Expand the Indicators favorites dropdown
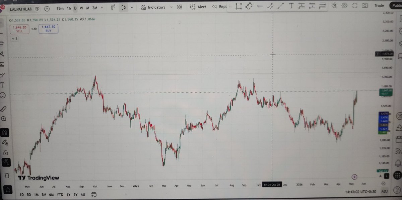The width and height of the screenshot is (402, 200). coord(172,7)
